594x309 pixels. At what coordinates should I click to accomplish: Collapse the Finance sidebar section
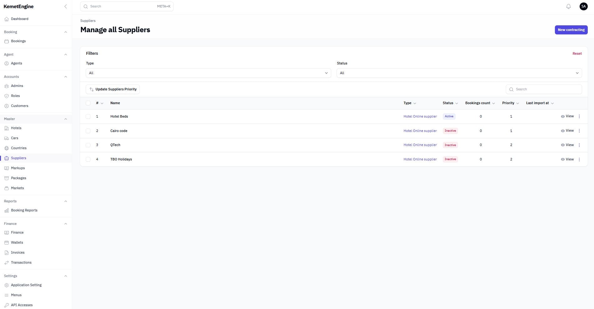pyautogui.click(x=65, y=224)
